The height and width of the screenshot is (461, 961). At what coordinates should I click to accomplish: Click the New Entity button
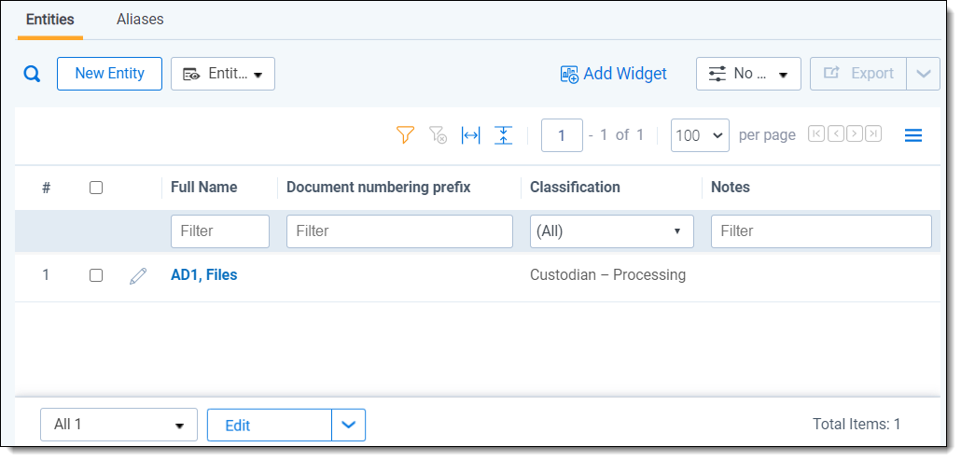tap(109, 74)
